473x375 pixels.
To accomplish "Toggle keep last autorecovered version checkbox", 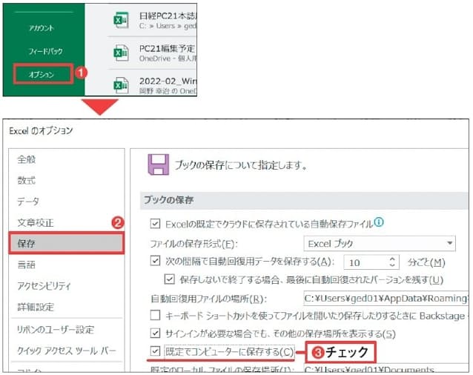I will (168, 279).
